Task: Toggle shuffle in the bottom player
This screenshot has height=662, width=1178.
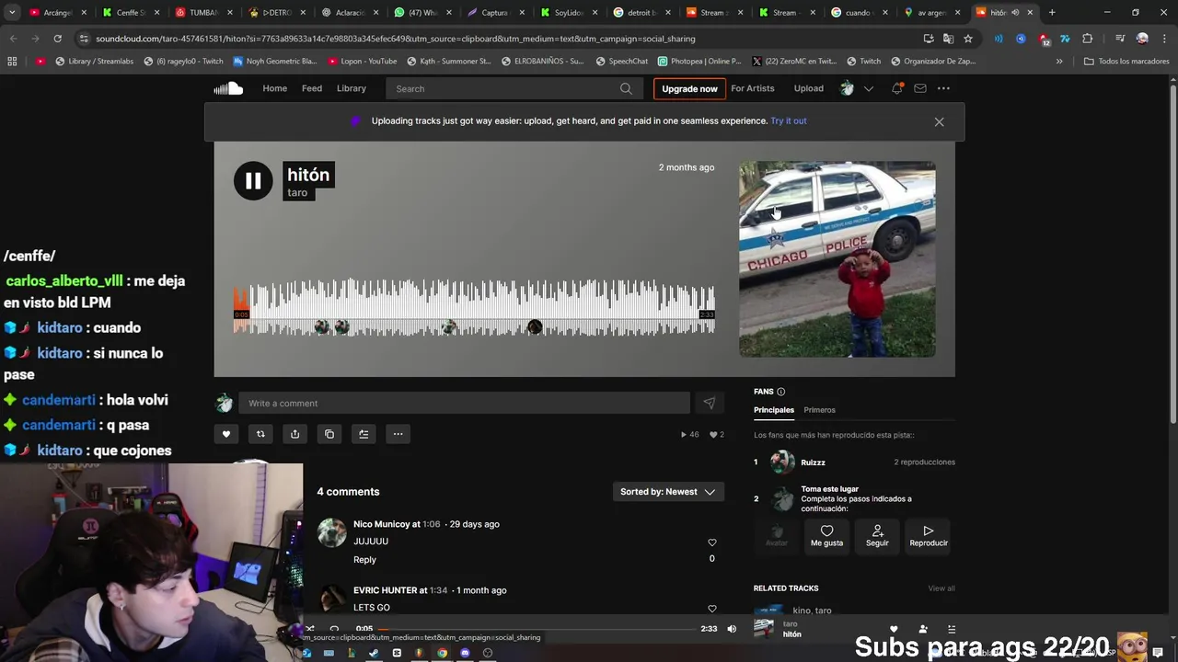Action: click(310, 629)
